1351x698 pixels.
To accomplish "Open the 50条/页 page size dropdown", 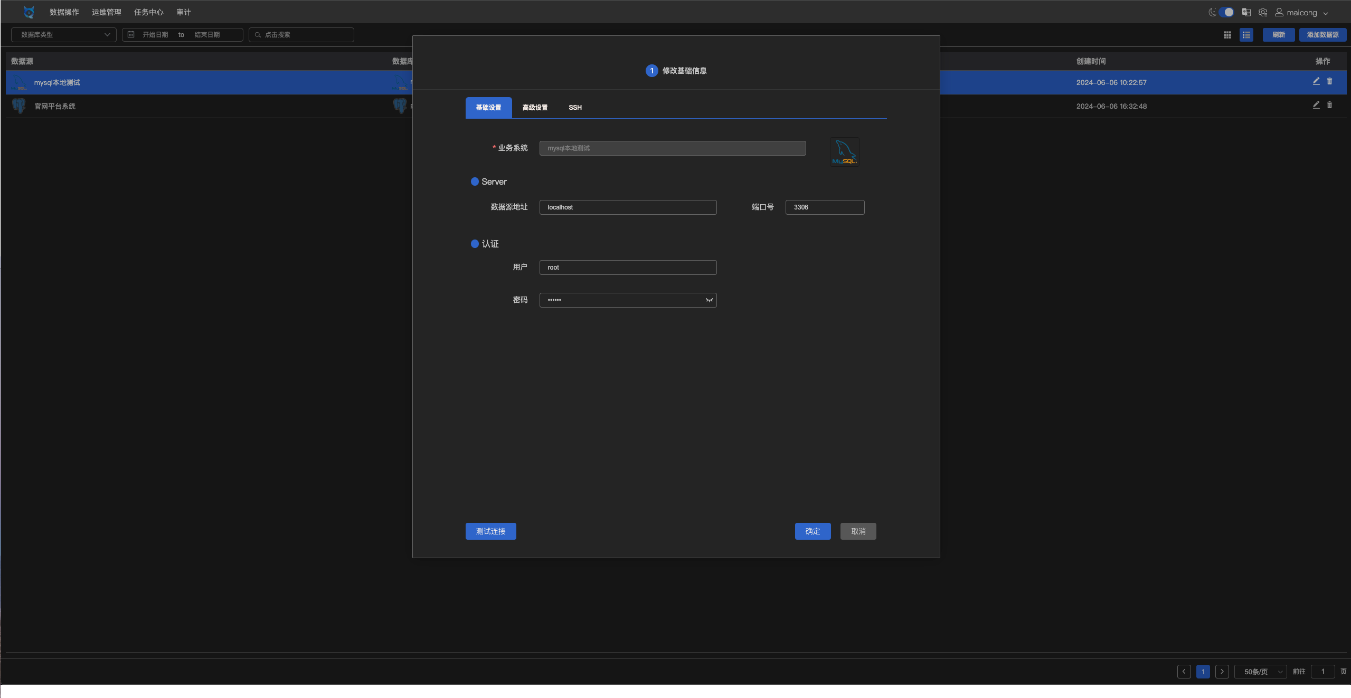I will [x=1261, y=672].
